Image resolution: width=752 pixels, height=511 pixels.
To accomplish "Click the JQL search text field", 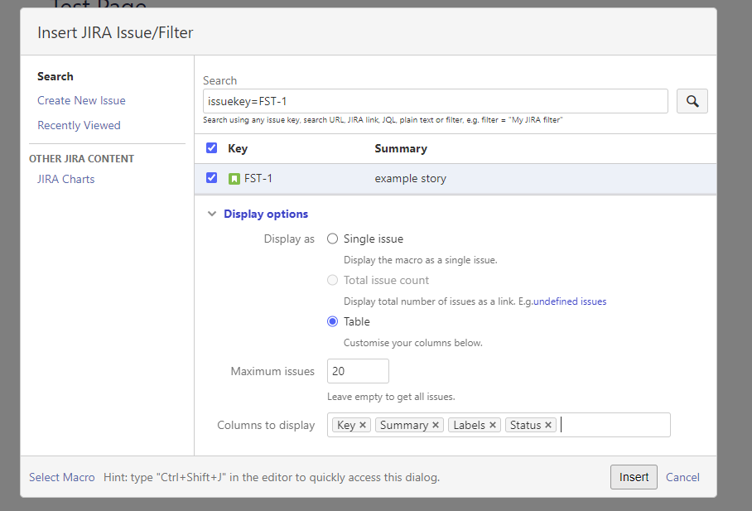I will 436,101.
